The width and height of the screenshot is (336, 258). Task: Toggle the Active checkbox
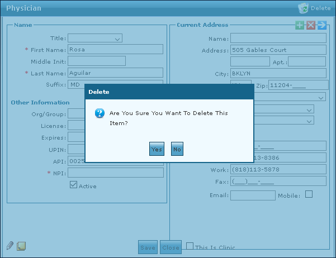click(73, 185)
